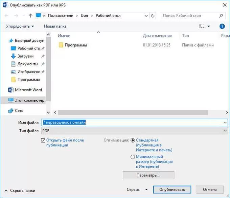Expand the address bar history dropdown
Image resolution: width=230 pixels, height=198 pixels.
tap(146, 15)
